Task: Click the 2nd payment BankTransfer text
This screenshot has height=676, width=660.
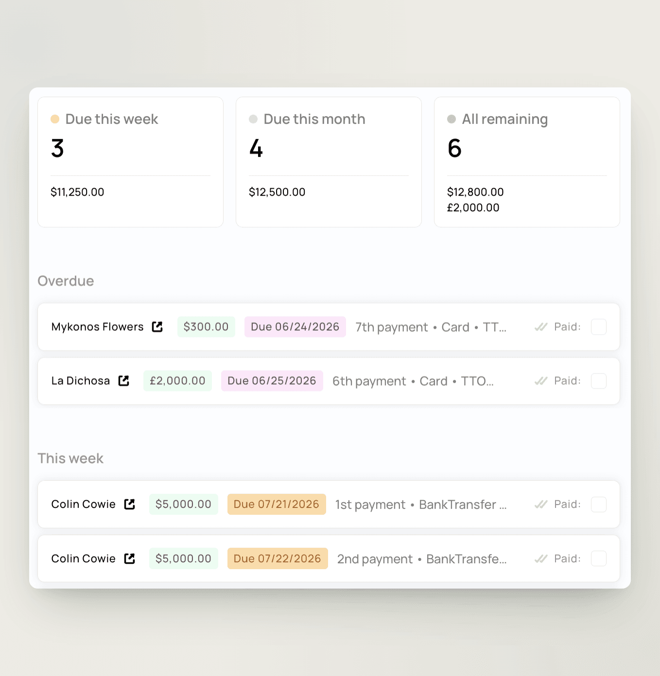Action: (422, 559)
